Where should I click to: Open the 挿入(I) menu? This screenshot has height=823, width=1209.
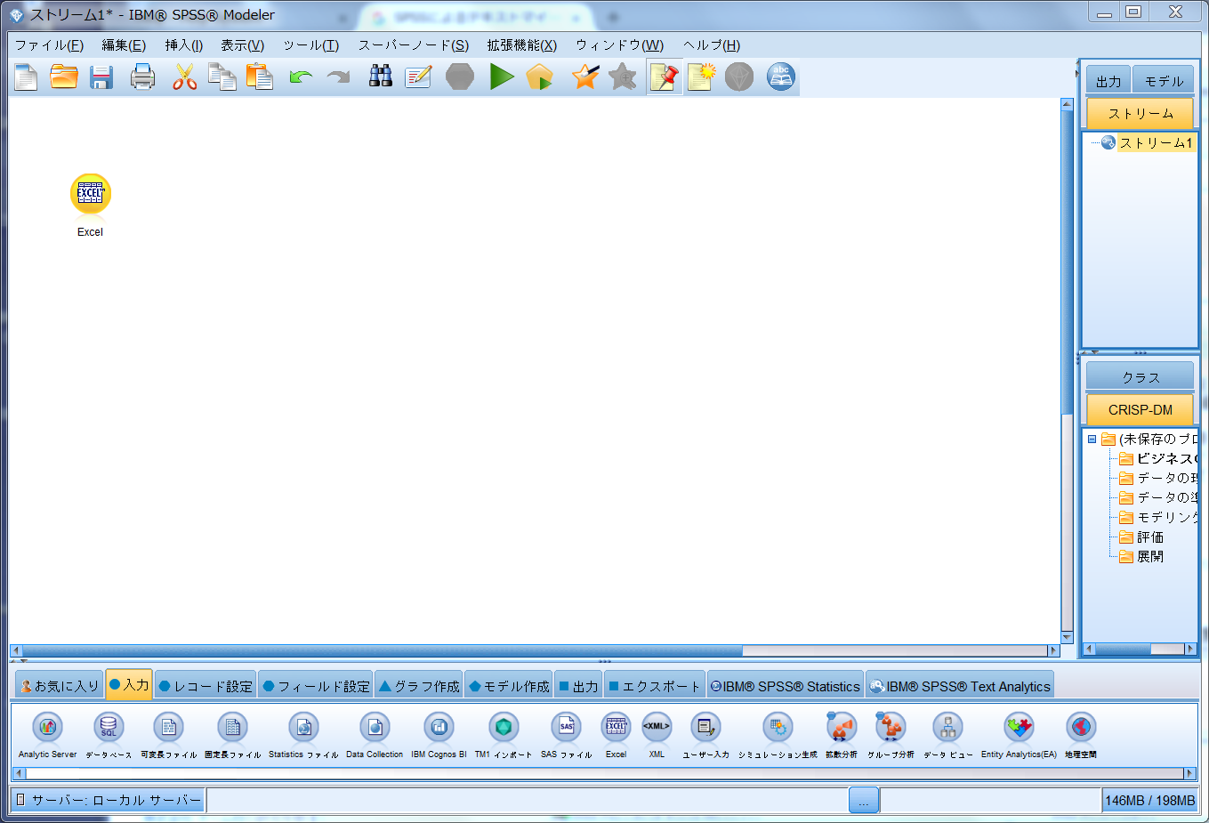click(x=183, y=45)
